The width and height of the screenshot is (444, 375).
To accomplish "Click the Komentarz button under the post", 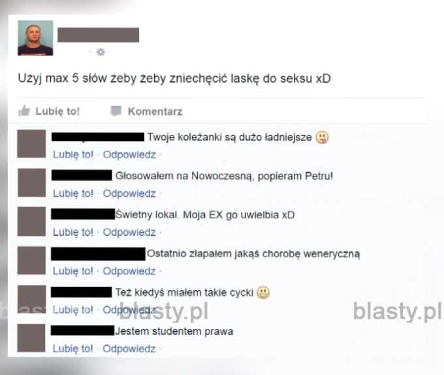I will click(146, 111).
